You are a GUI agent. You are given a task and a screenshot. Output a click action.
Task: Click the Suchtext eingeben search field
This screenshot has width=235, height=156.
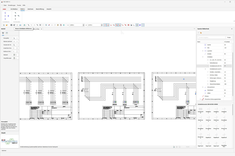pos(211,37)
